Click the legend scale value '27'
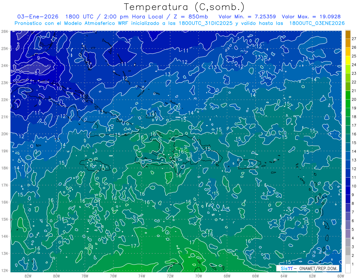 click(354, 39)
